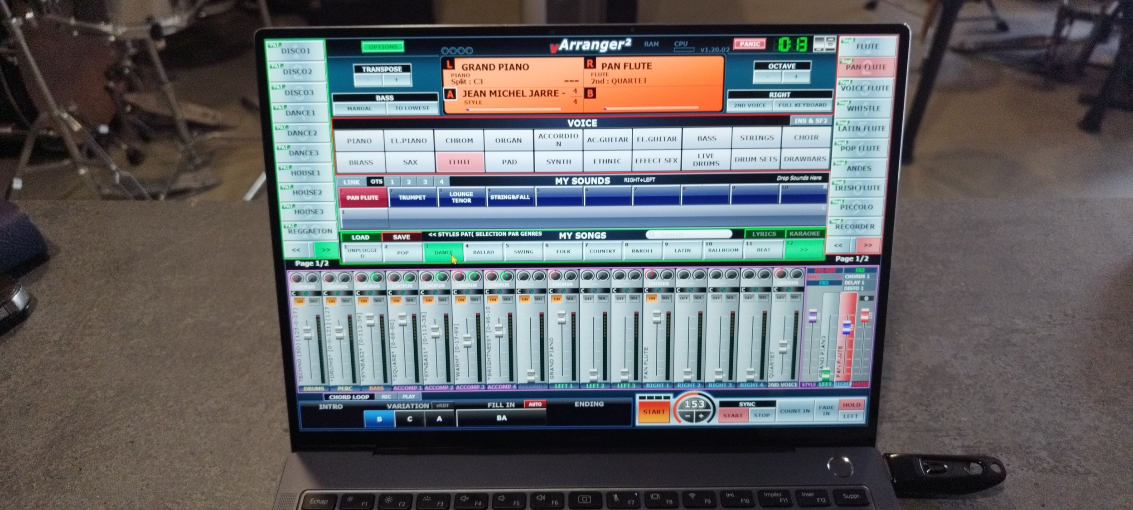Increase tempo with the plus under 153
This screenshot has height=510, width=1133.
(701, 416)
